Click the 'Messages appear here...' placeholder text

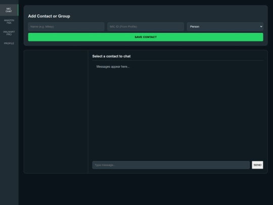click(113, 67)
